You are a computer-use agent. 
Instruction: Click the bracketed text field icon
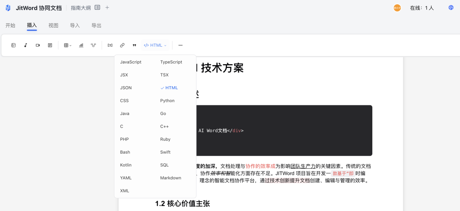(110, 45)
